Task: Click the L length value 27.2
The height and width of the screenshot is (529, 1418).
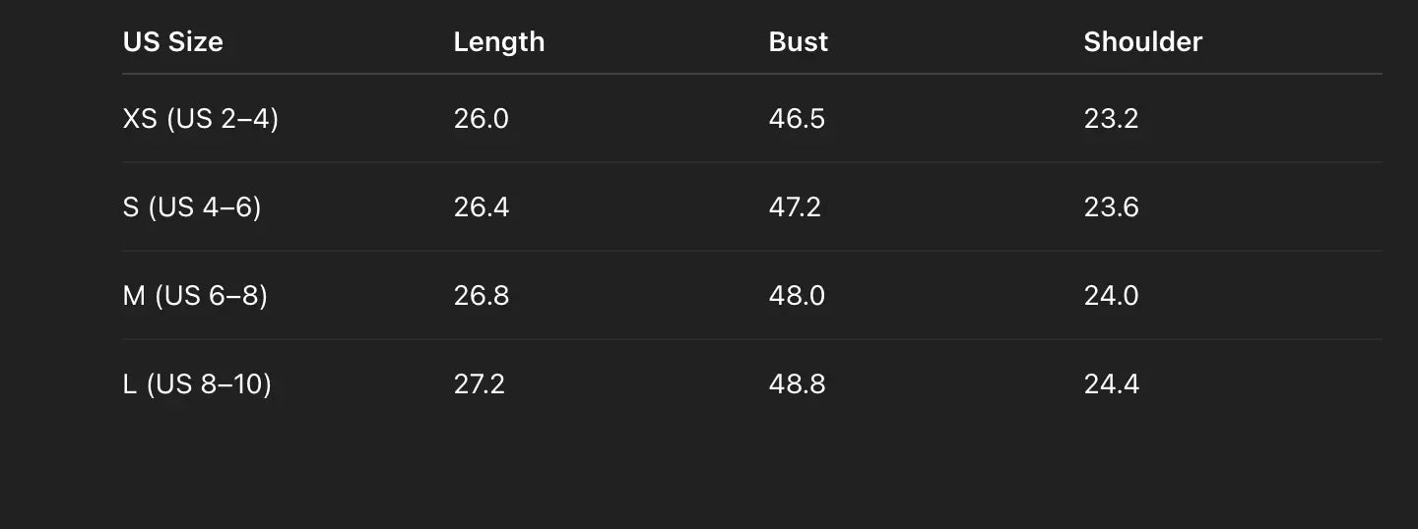Action: (479, 384)
